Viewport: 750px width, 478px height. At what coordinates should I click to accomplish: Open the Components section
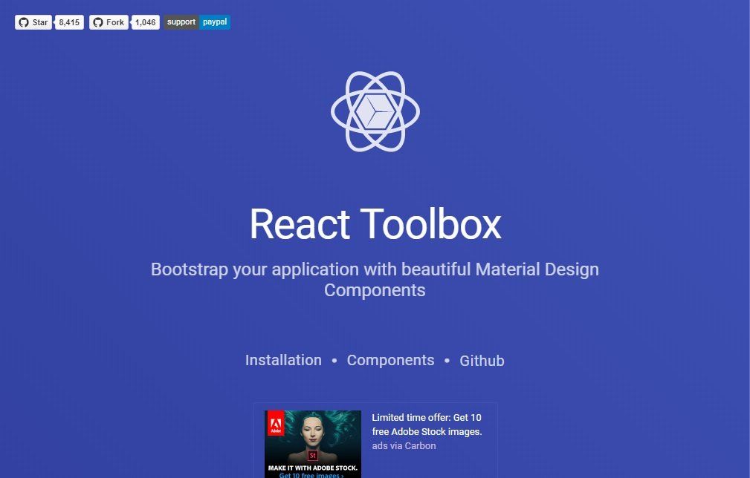pos(390,360)
